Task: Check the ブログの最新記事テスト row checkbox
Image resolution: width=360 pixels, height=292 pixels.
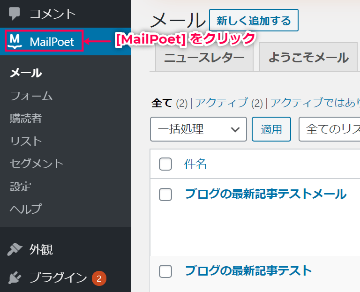Action: pyautogui.click(x=165, y=271)
